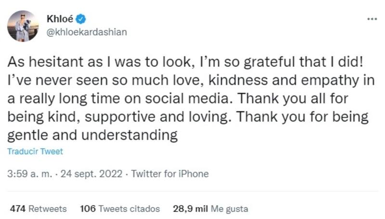Click the 3:59 a. m. timestamp
This screenshot has height=219, width=385.
pyautogui.click(x=28, y=174)
